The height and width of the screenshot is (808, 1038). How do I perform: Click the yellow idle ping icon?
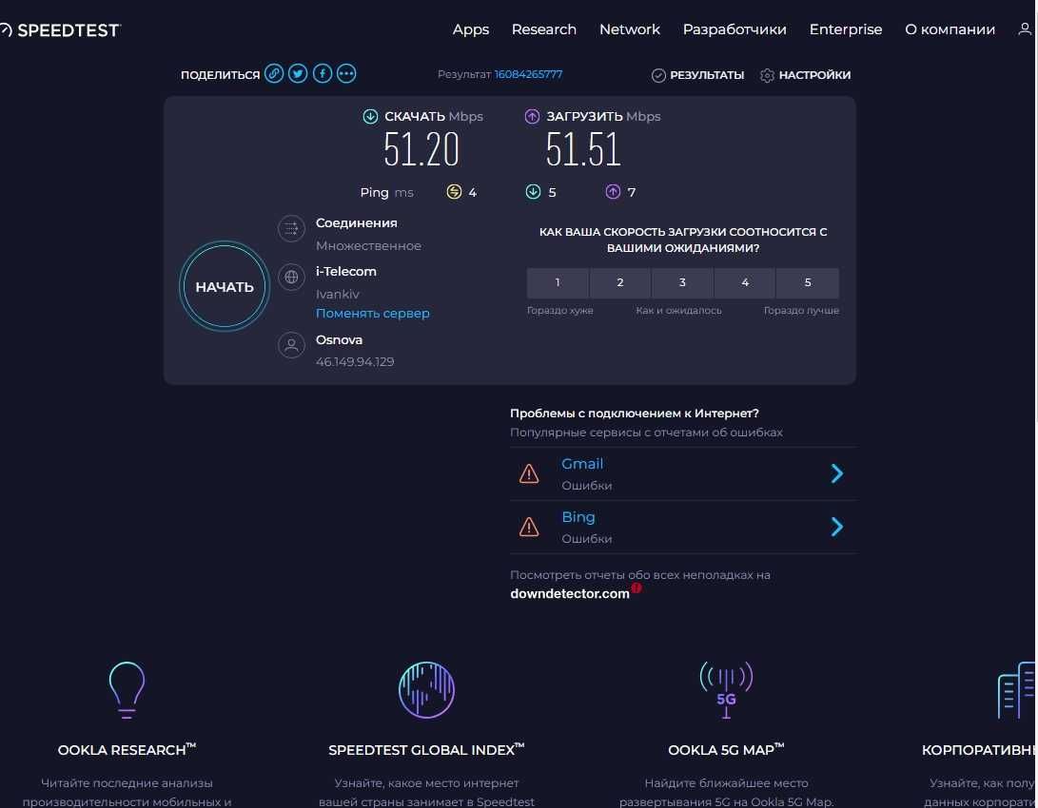pos(454,192)
